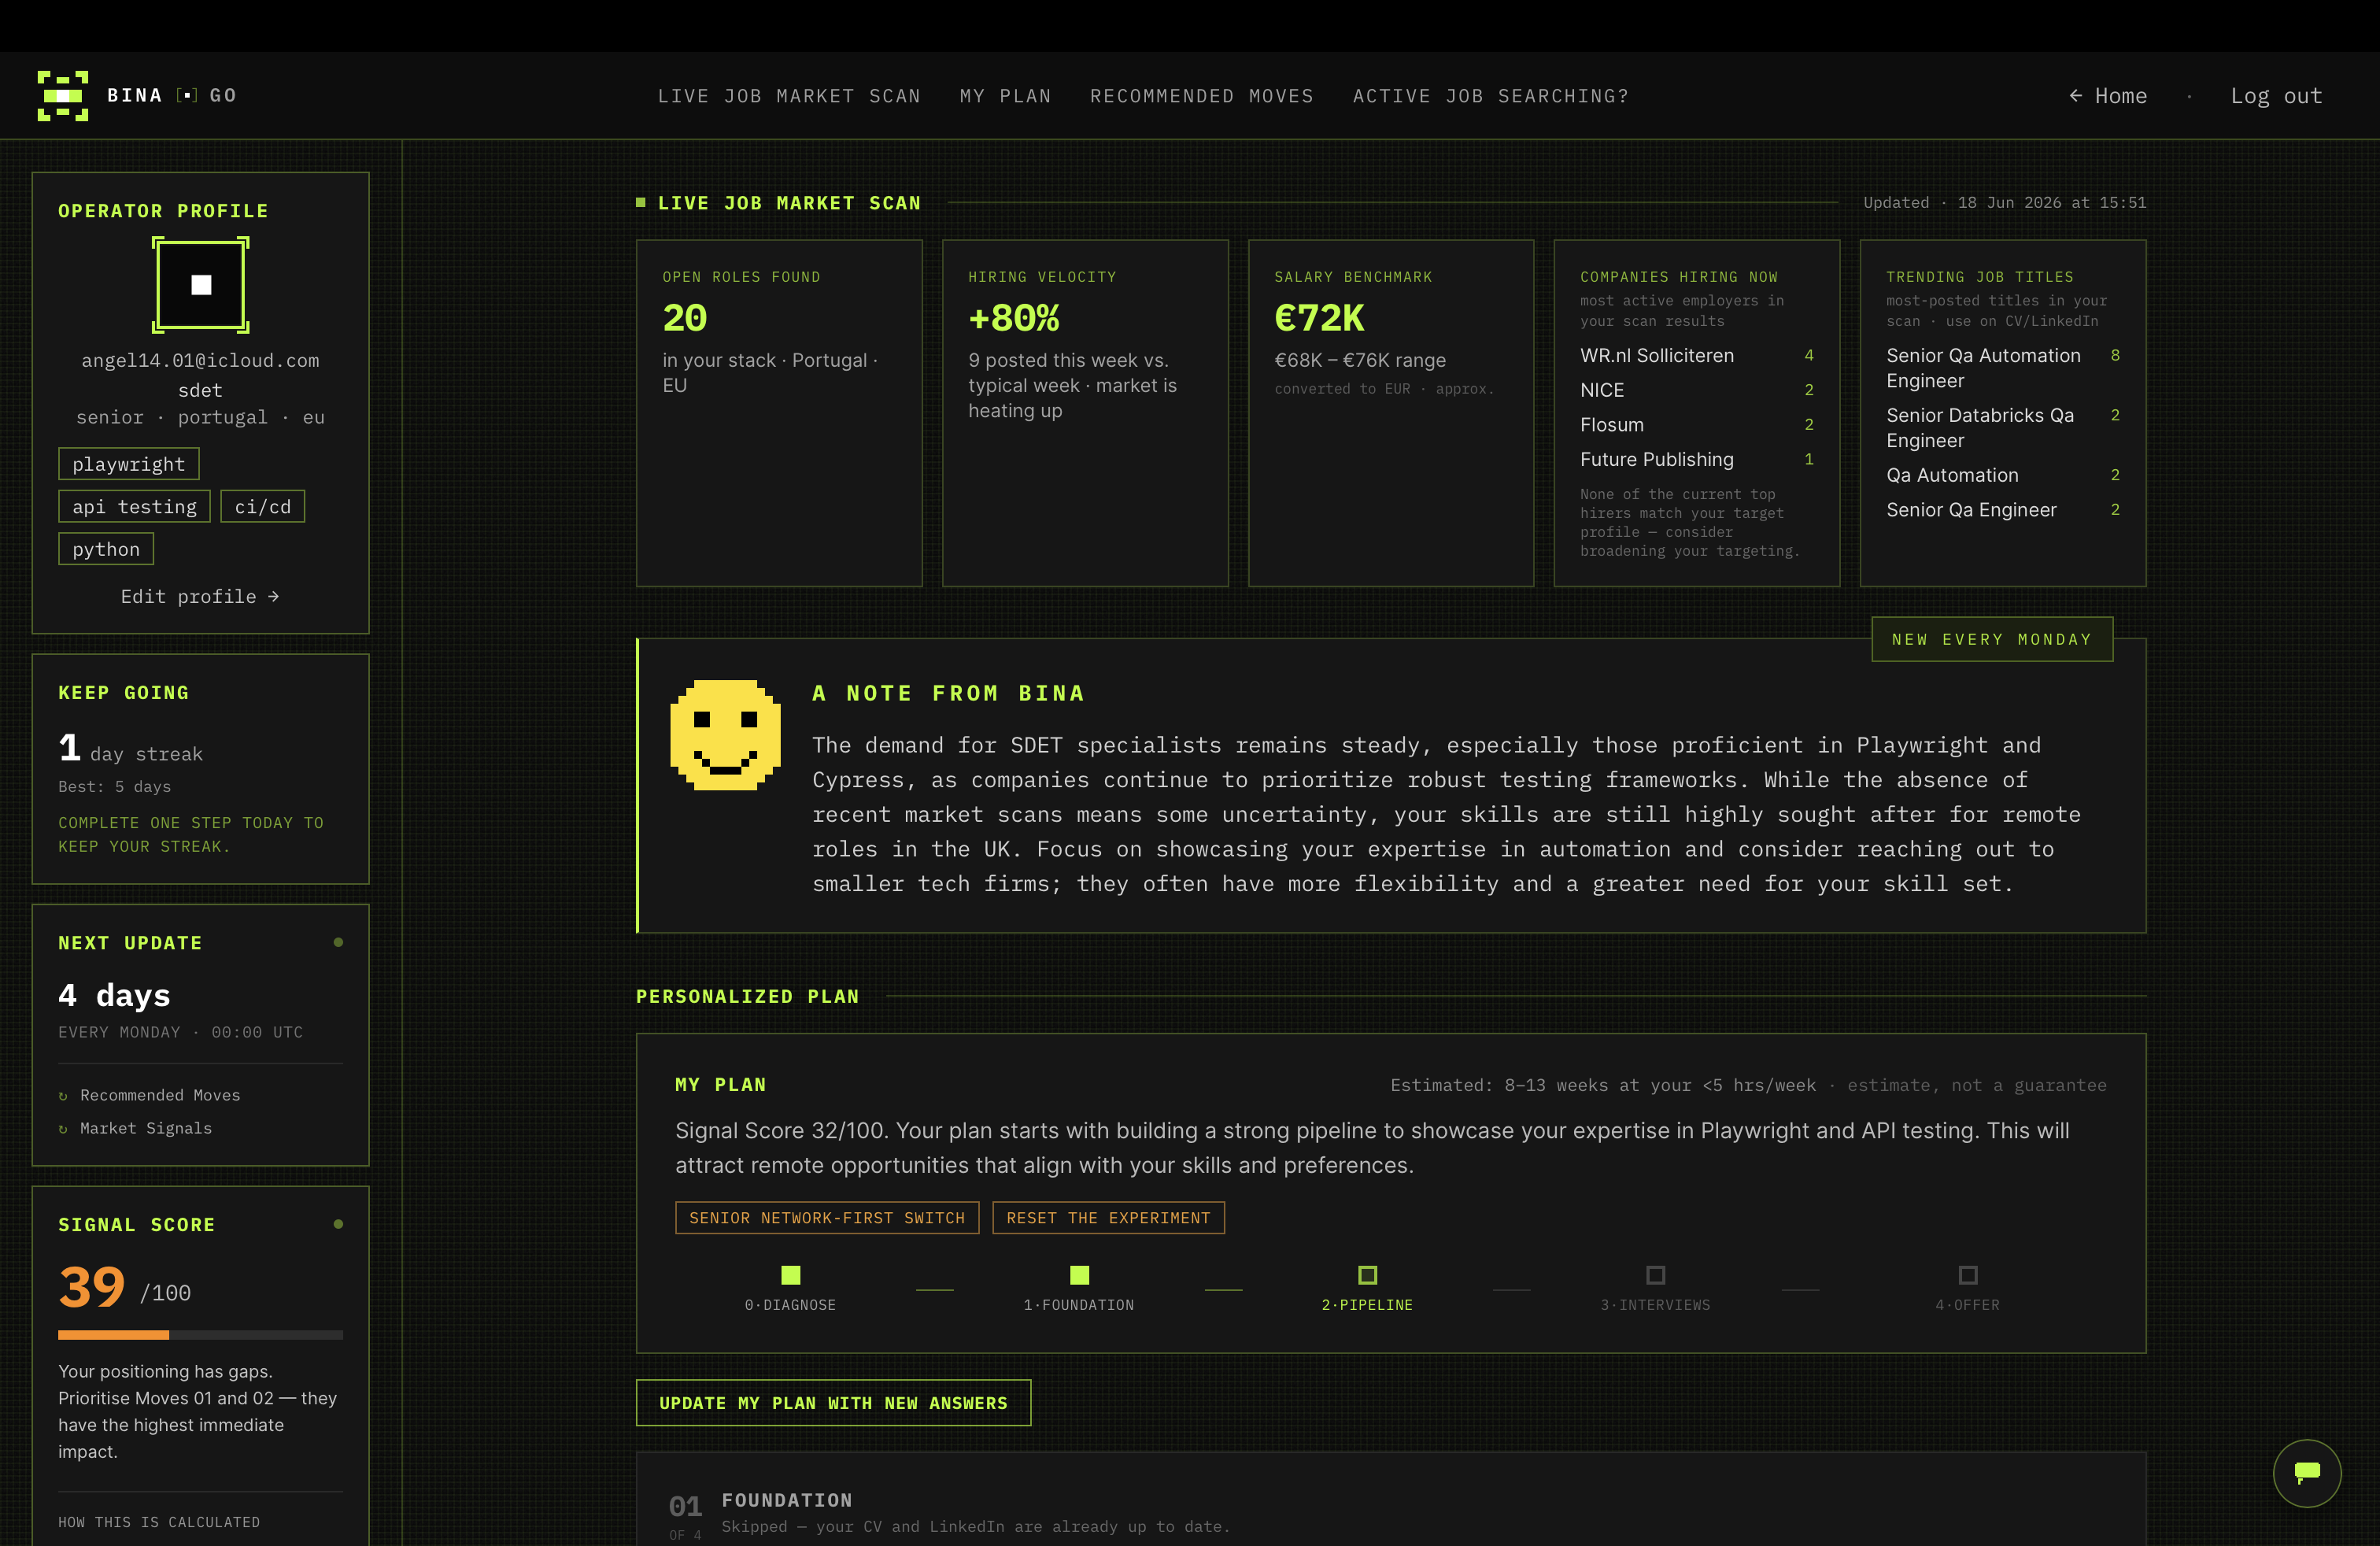Viewport: 2380px width, 1546px height.
Task: Click the Reset The Experiment tag
Action: [1108, 1218]
